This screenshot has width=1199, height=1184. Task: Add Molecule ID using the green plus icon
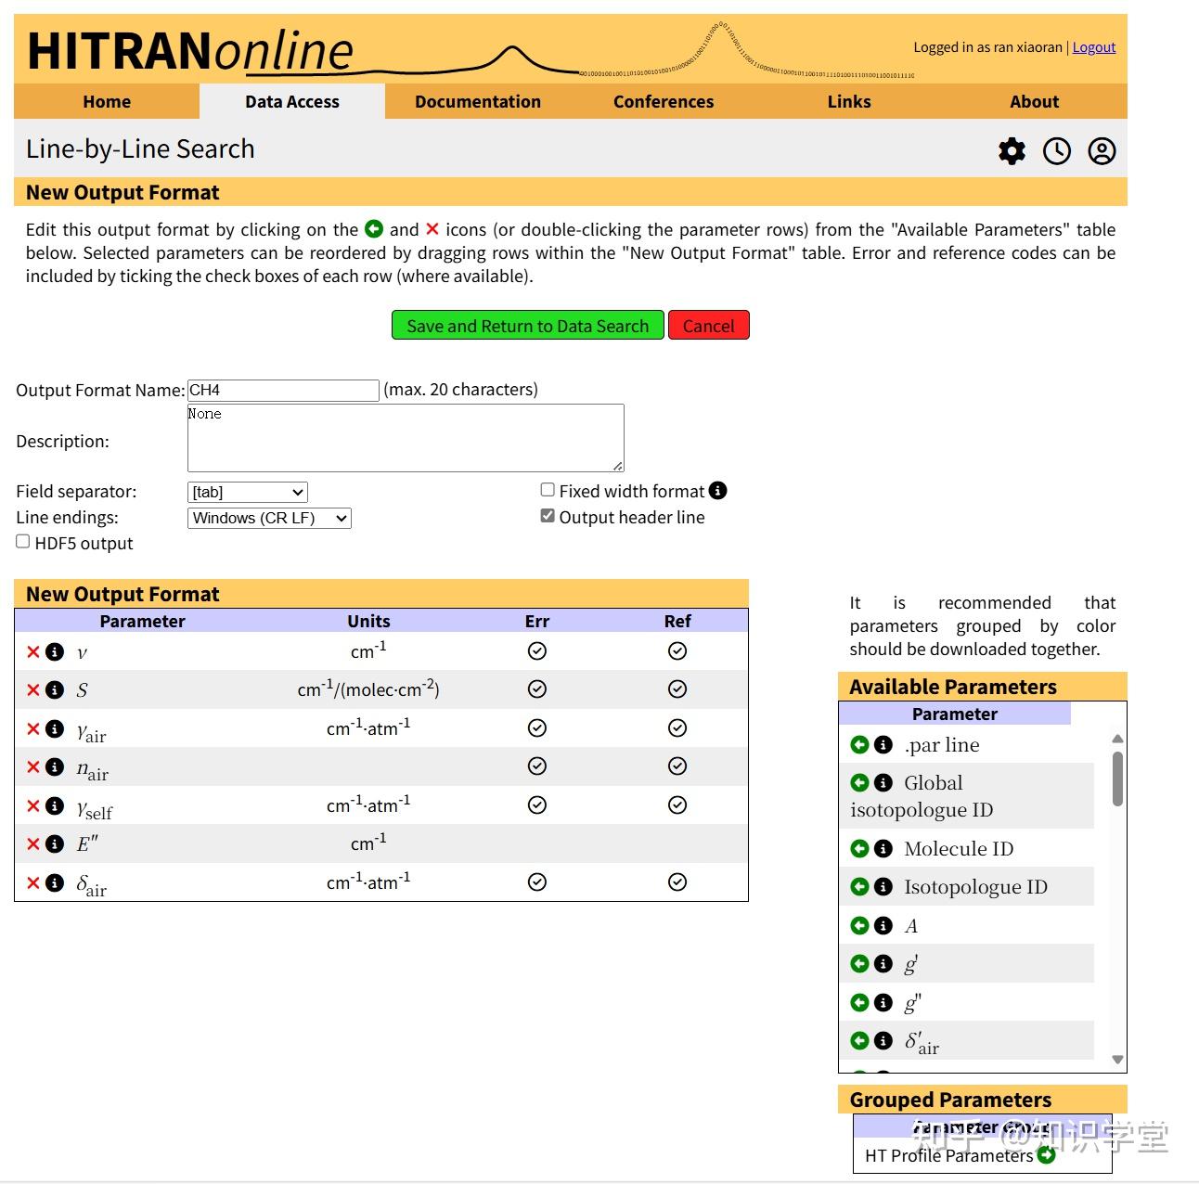tap(860, 848)
